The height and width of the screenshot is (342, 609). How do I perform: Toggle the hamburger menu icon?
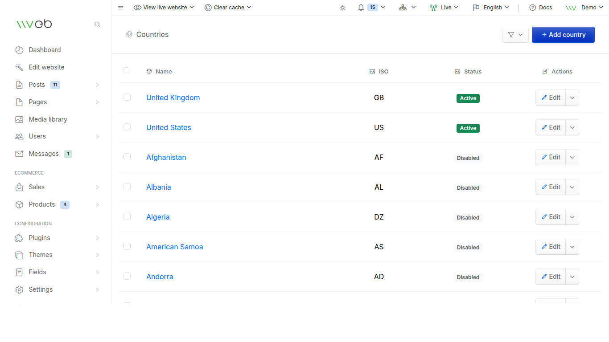[x=120, y=8]
